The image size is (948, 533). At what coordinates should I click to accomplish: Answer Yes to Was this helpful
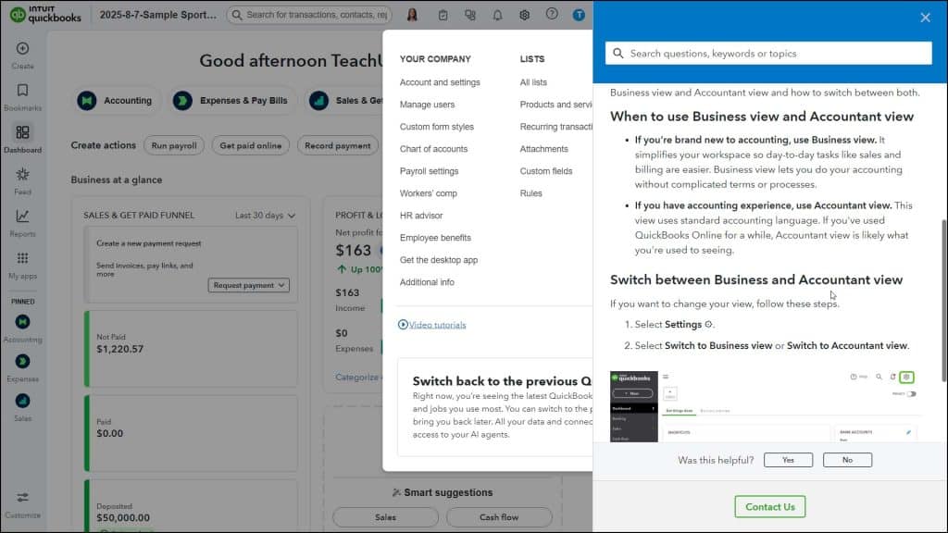788,460
